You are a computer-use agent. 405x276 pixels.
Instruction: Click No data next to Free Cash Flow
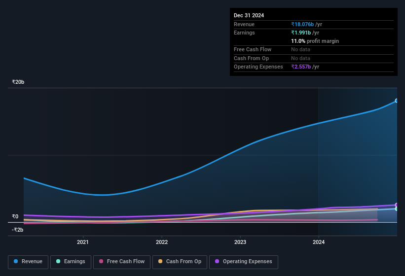[x=300, y=49]
